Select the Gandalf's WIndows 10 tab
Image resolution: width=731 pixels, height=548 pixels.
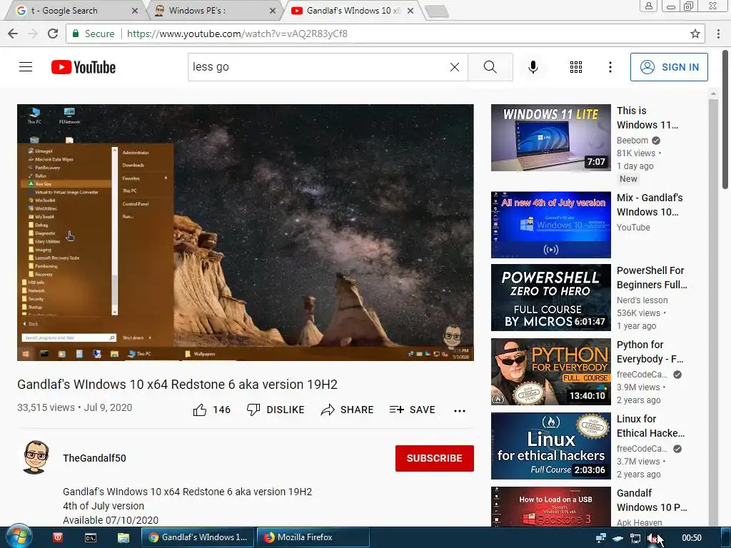[352, 10]
